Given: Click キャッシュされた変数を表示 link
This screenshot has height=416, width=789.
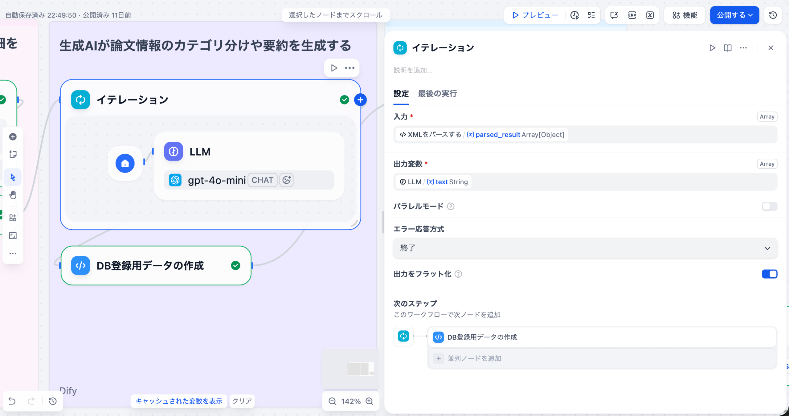Looking at the screenshot, I should pos(179,401).
